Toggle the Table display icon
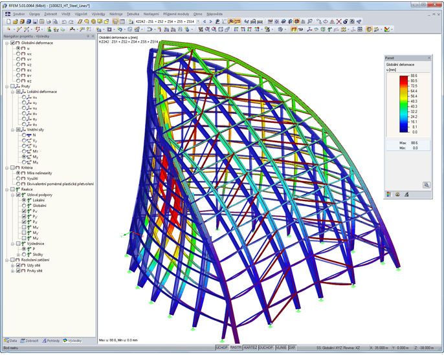This screenshot has height=355, width=444. click(x=122, y=21)
